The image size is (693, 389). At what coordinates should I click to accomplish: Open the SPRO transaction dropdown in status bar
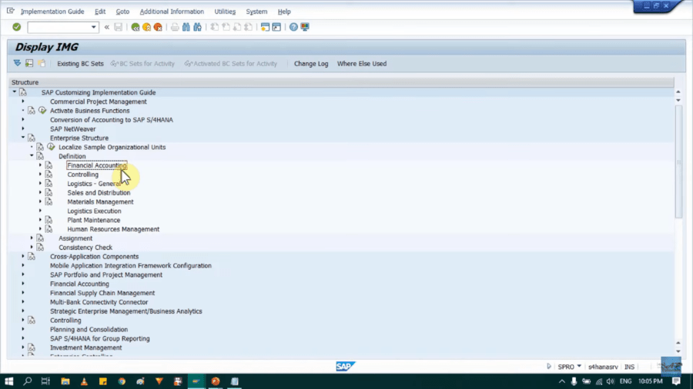579,367
